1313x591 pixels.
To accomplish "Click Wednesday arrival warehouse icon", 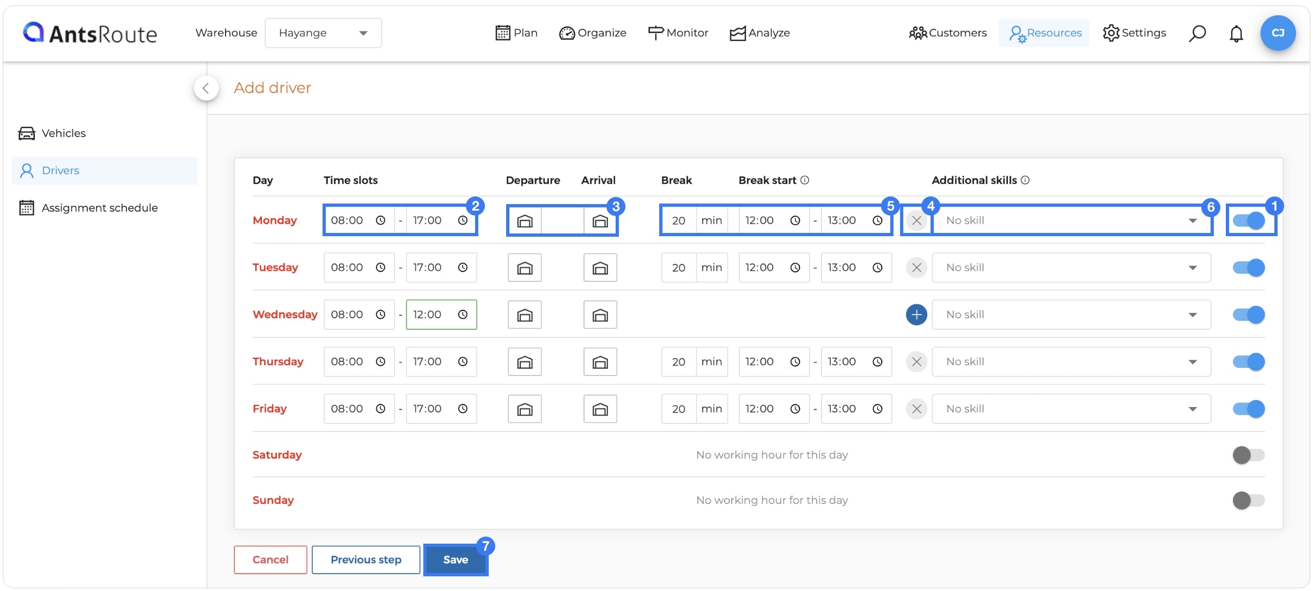I will pyautogui.click(x=600, y=315).
